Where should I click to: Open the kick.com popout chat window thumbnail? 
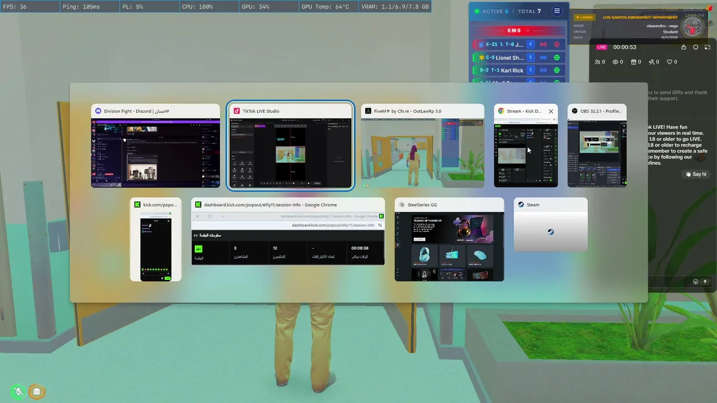[x=156, y=240]
